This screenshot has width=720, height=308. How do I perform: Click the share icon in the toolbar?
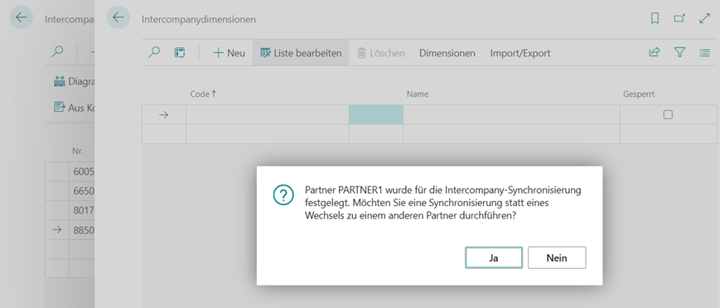point(654,53)
